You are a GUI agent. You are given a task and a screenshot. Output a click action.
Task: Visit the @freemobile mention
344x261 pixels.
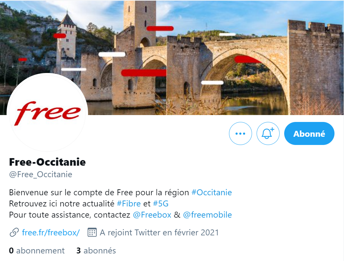click(x=207, y=215)
